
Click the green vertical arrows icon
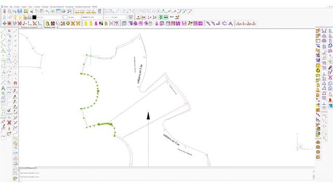(x=161, y=17)
